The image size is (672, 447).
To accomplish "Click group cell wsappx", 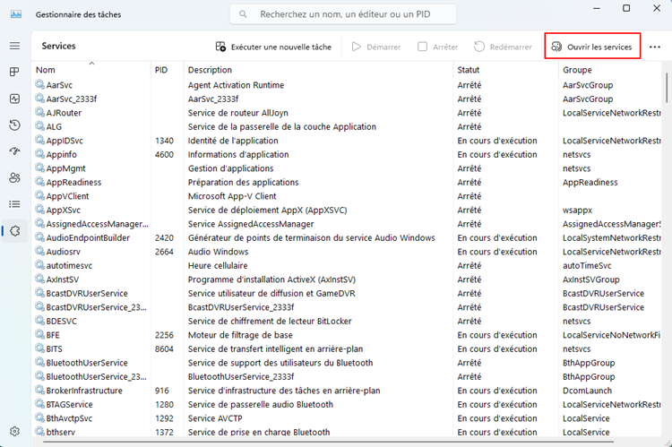I will pos(577,211).
